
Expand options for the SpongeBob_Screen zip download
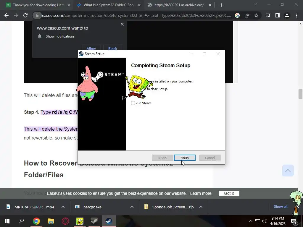201,207
